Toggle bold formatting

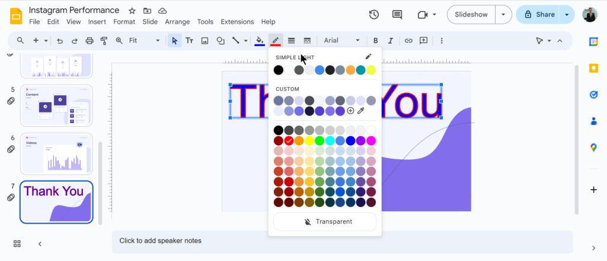pos(375,41)
